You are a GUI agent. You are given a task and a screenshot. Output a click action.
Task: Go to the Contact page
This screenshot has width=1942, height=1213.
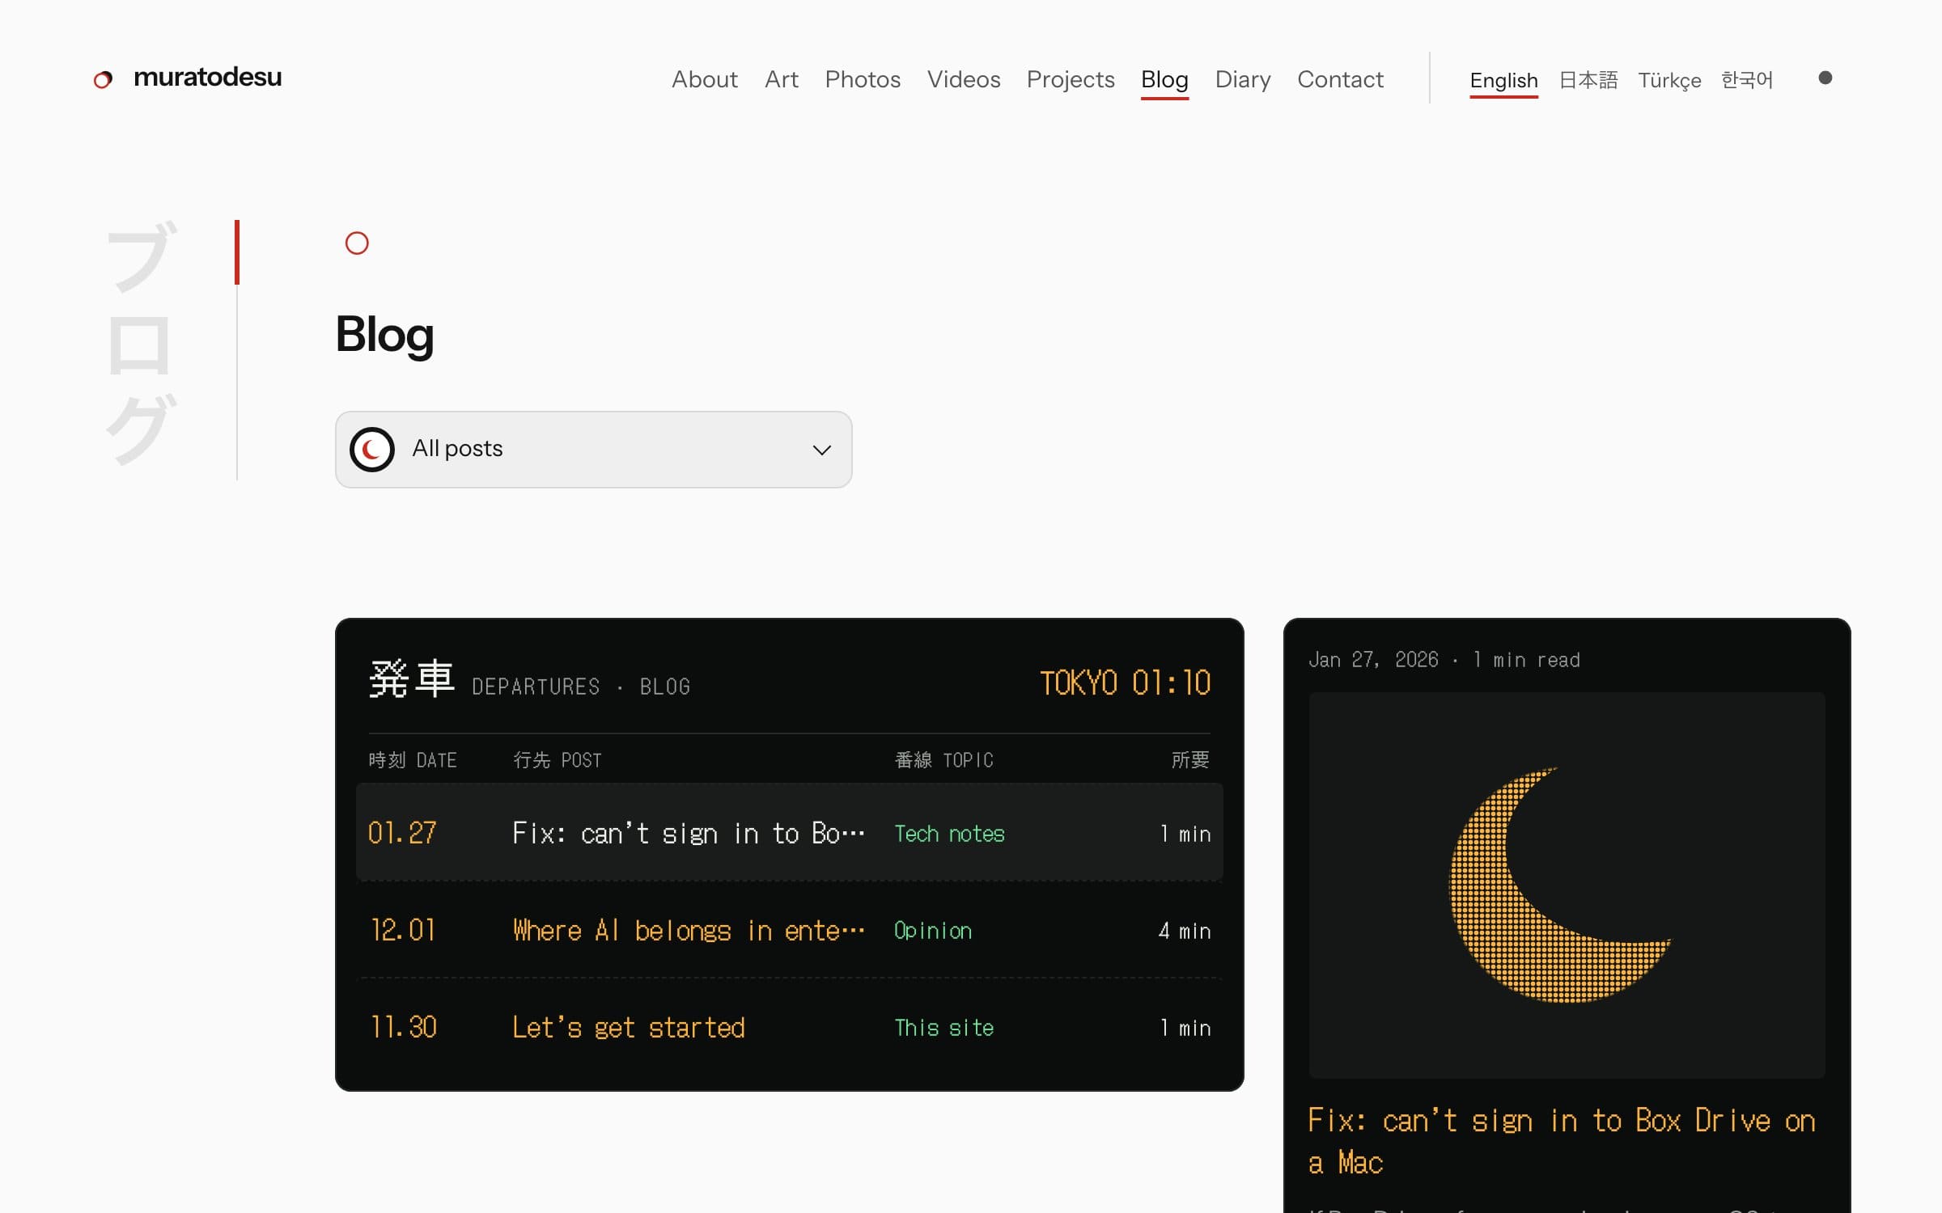1340,79
